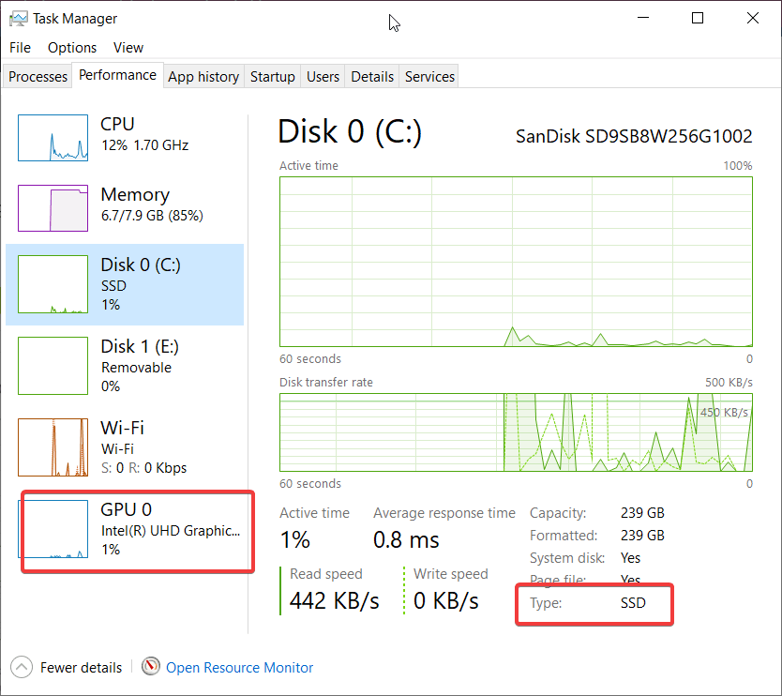Switch to the Startup tab
782x696 pixels.
pyautogui.click(x=272, y=76)
